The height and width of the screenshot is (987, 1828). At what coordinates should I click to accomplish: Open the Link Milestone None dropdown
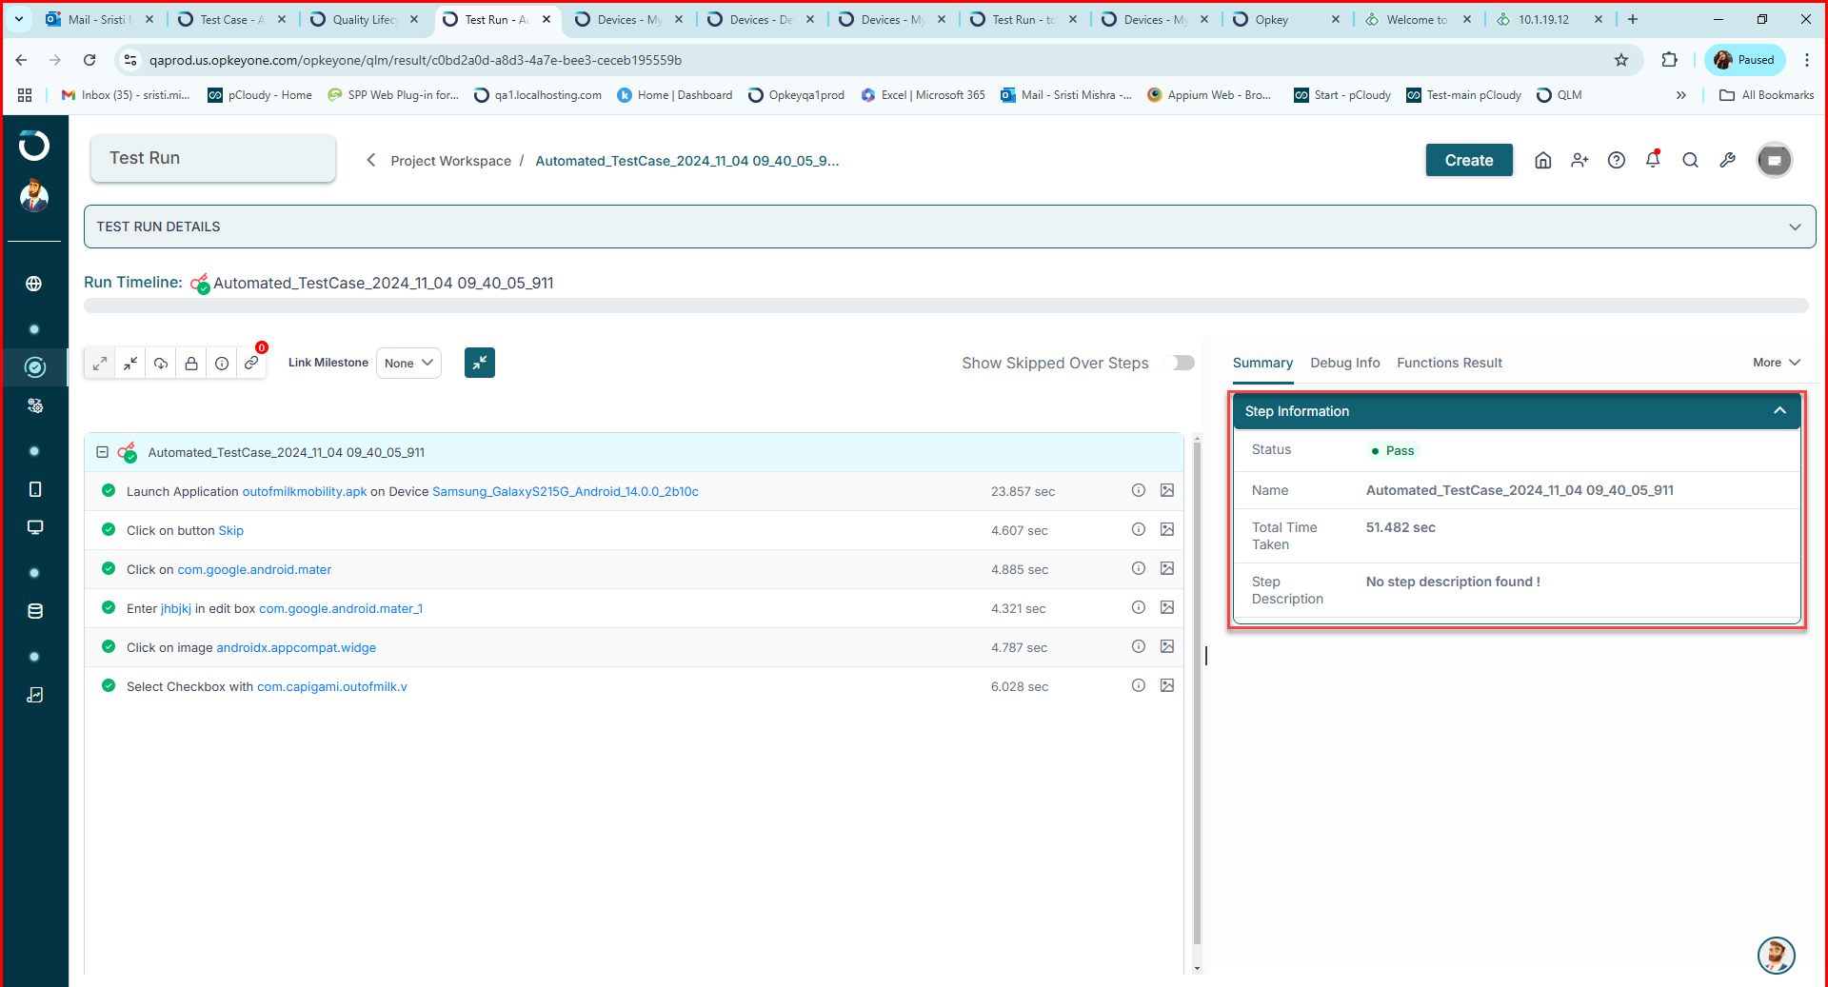pos(408,363)
